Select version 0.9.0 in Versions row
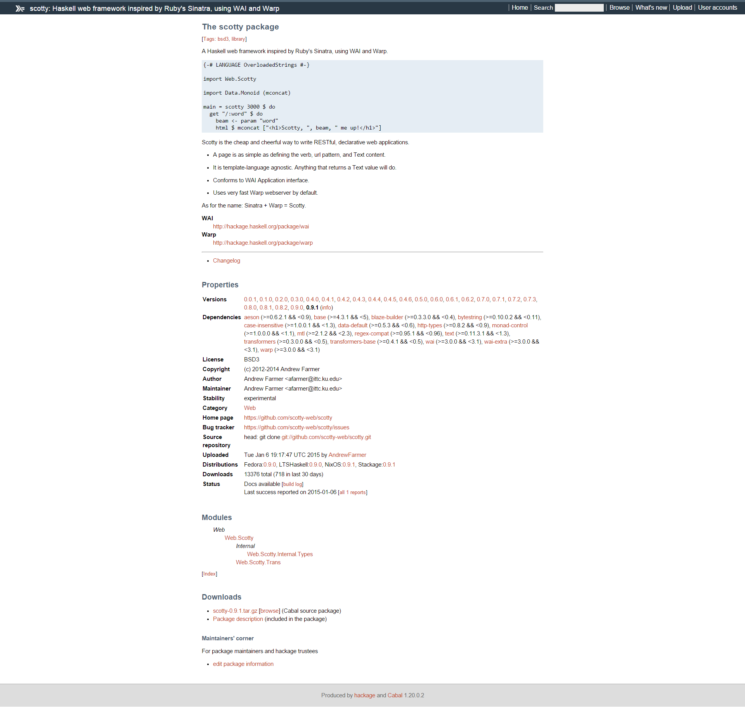This screenshot has height=707, width=745. point(297,308)
